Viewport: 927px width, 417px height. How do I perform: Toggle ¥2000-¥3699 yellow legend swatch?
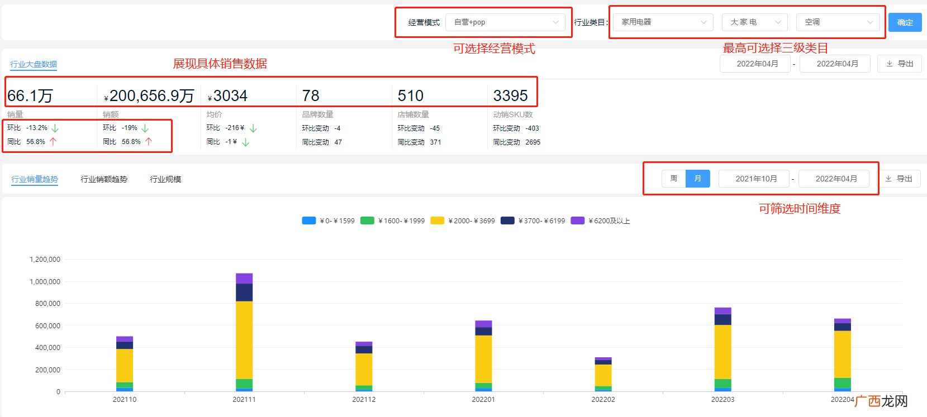click(x=438, y=221)
